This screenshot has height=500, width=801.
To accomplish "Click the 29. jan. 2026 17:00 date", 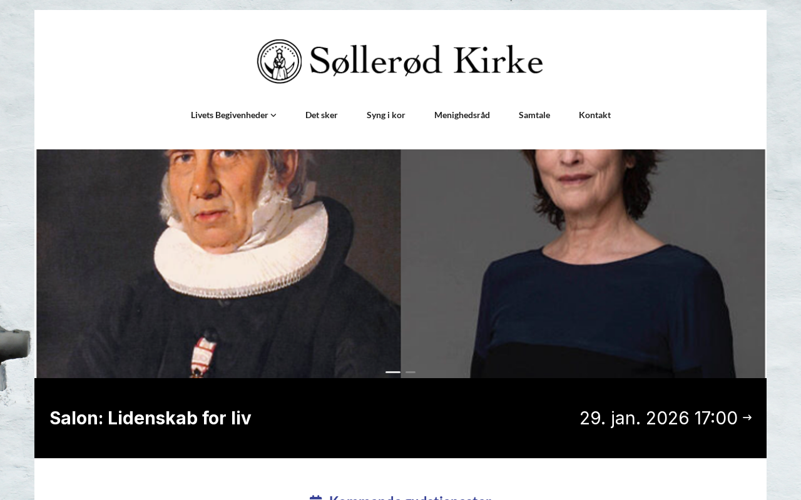I will pyautogui.click(x=658, y=418).
